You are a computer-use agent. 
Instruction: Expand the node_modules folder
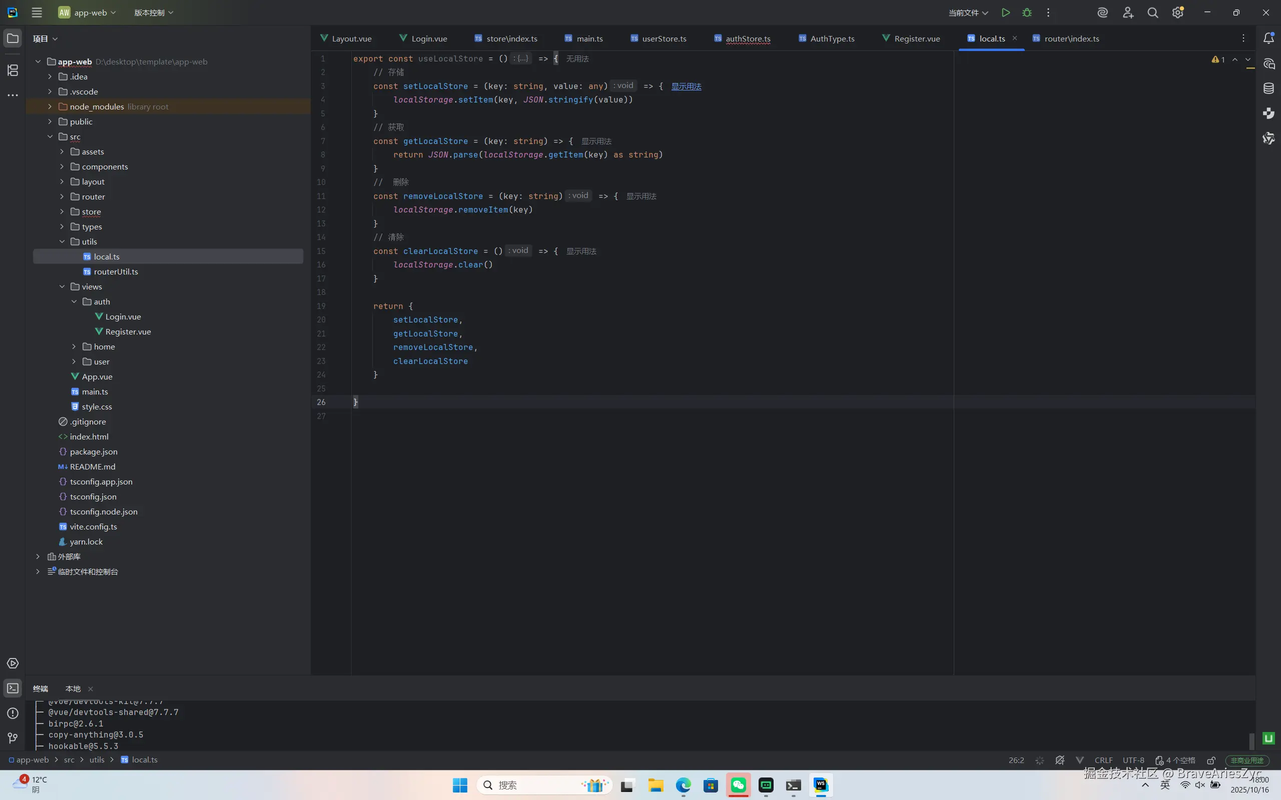click(x=50, y=106)
